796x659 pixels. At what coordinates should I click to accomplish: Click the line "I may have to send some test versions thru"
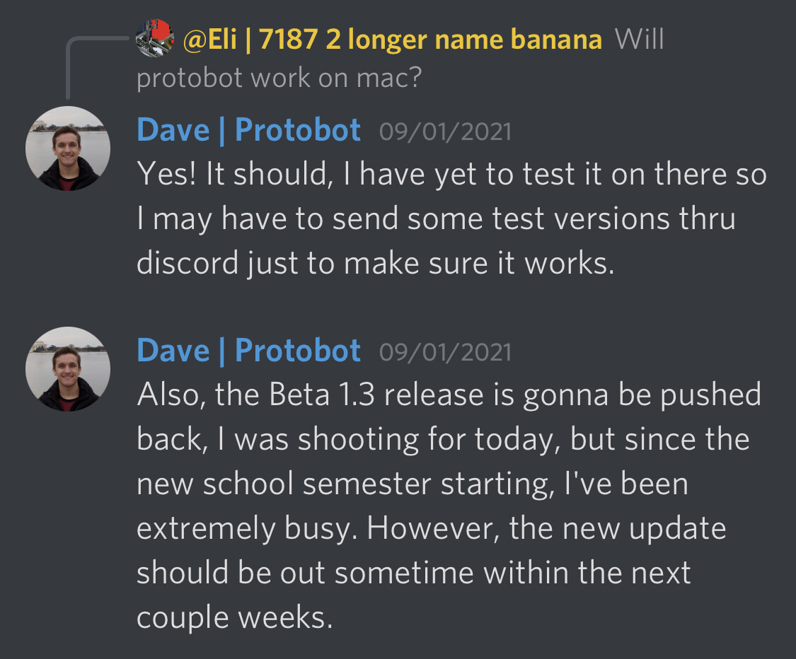[x=435, y=220]
